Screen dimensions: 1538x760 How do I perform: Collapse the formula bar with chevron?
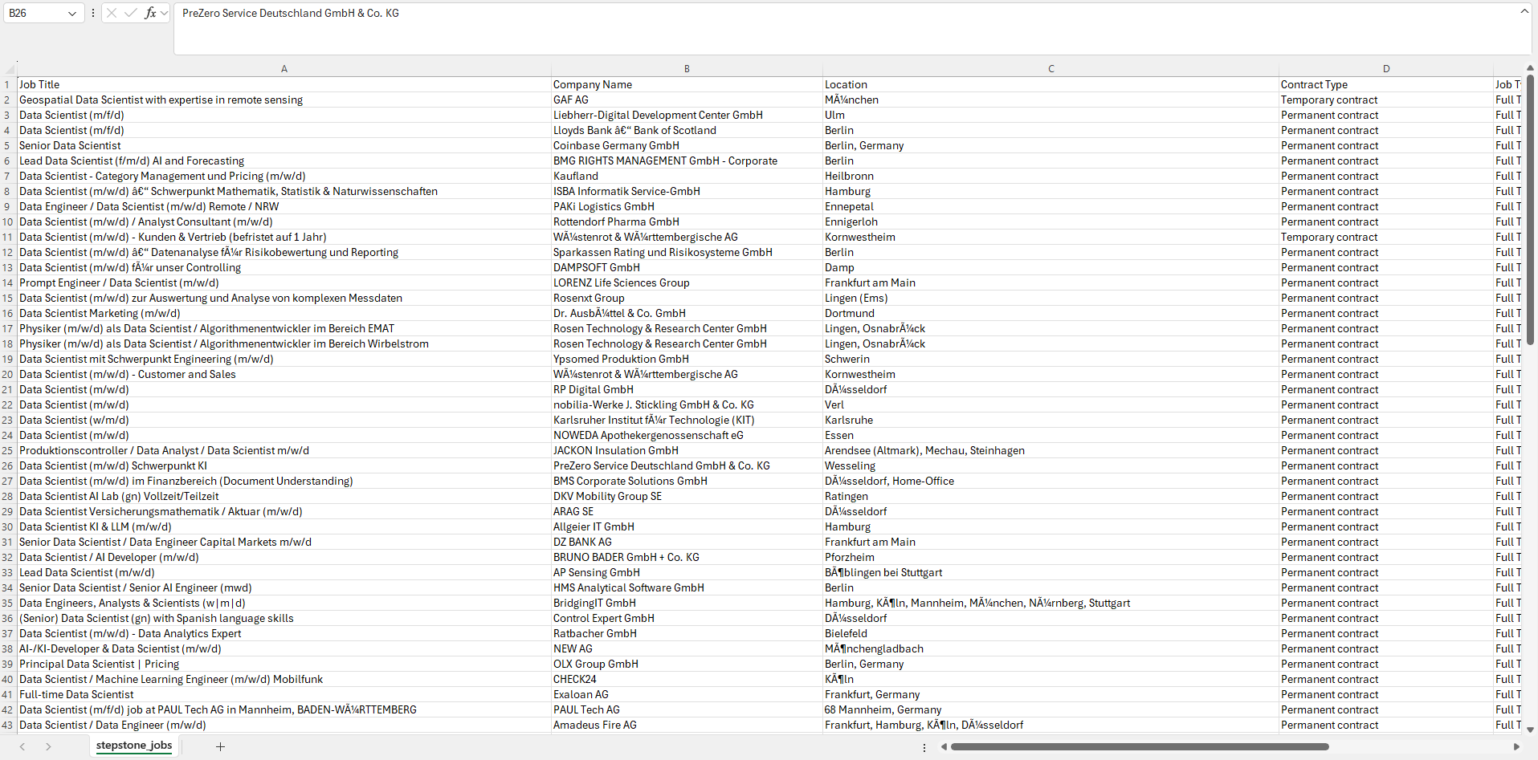coord(1524,11)
